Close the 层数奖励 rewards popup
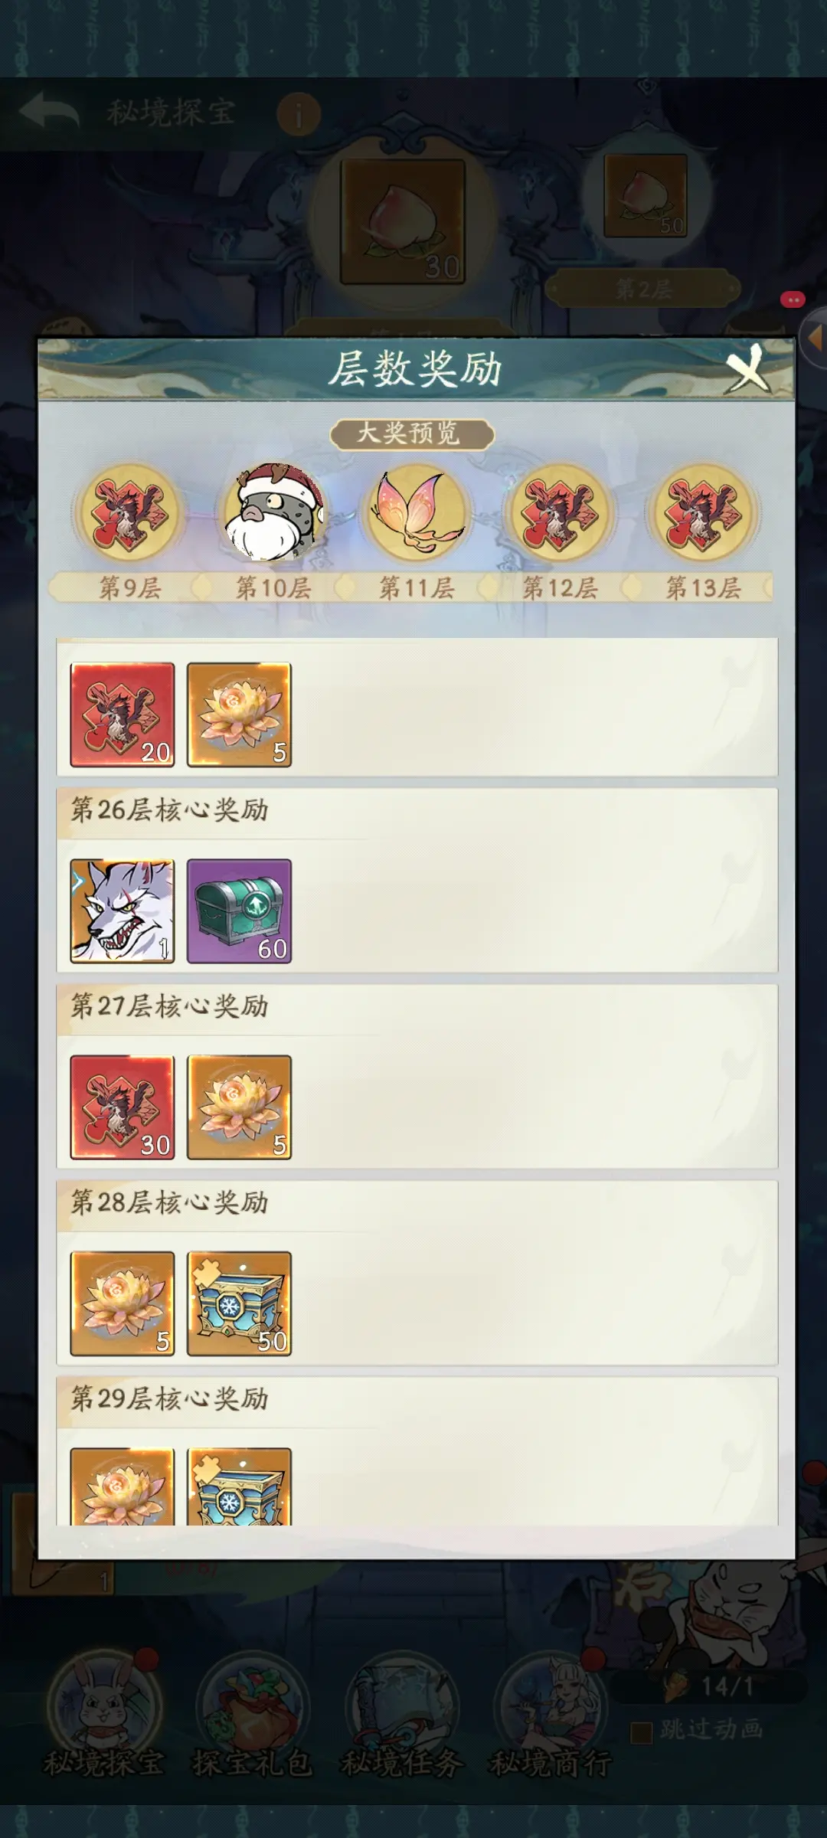Screen dimensions: 827x1838 tap(747, 369)
